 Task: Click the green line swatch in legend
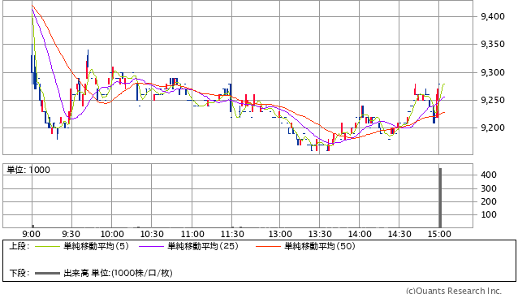48,246
